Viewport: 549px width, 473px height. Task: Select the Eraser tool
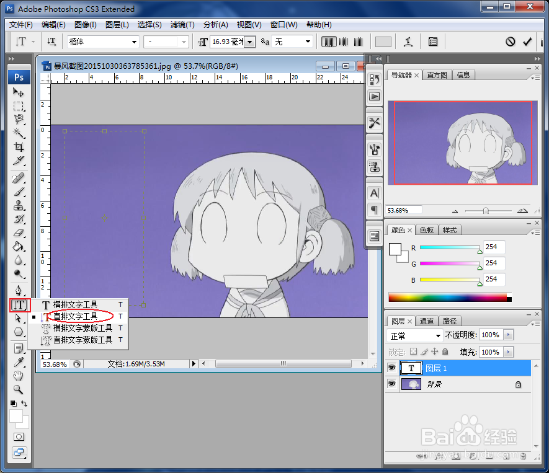(19, 233)
